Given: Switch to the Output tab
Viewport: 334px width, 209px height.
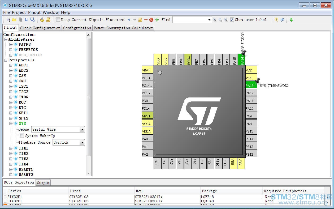Looking at the screenshot, I should click(43, 183).
